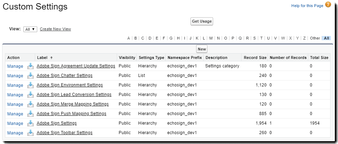Click download icon for Adobe Sign Agreement Update Settings
This screenshot has width=338, height=144.
click(x=30, y=66)
